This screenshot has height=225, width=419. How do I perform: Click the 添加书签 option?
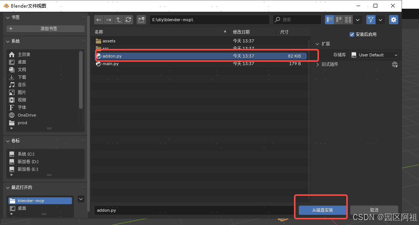[45, 29]
